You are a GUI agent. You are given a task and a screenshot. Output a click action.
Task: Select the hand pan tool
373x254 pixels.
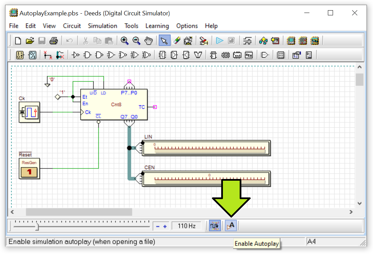(148, 41)
